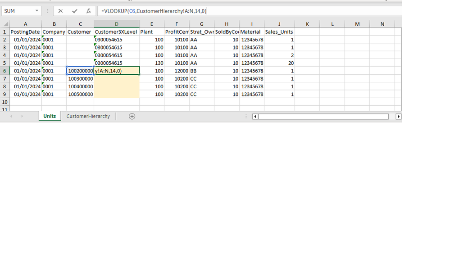Click cell F6 with value 12000
This screenshot has height=253, width=450.
click(x=177, y=71)
